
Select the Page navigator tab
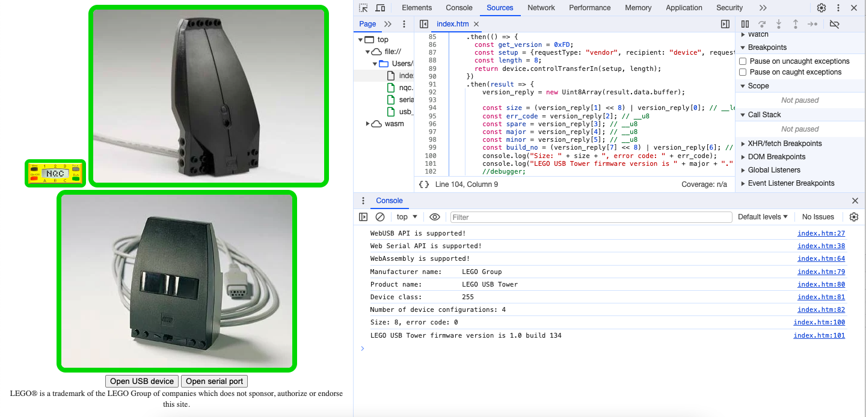[x=367, y=24]
